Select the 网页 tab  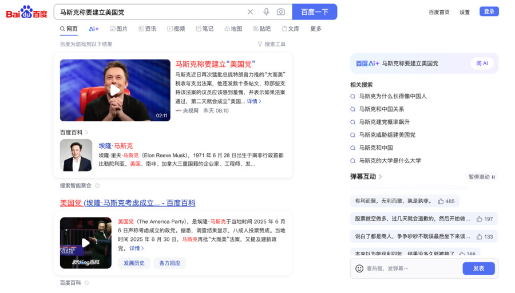coord(69,29)
